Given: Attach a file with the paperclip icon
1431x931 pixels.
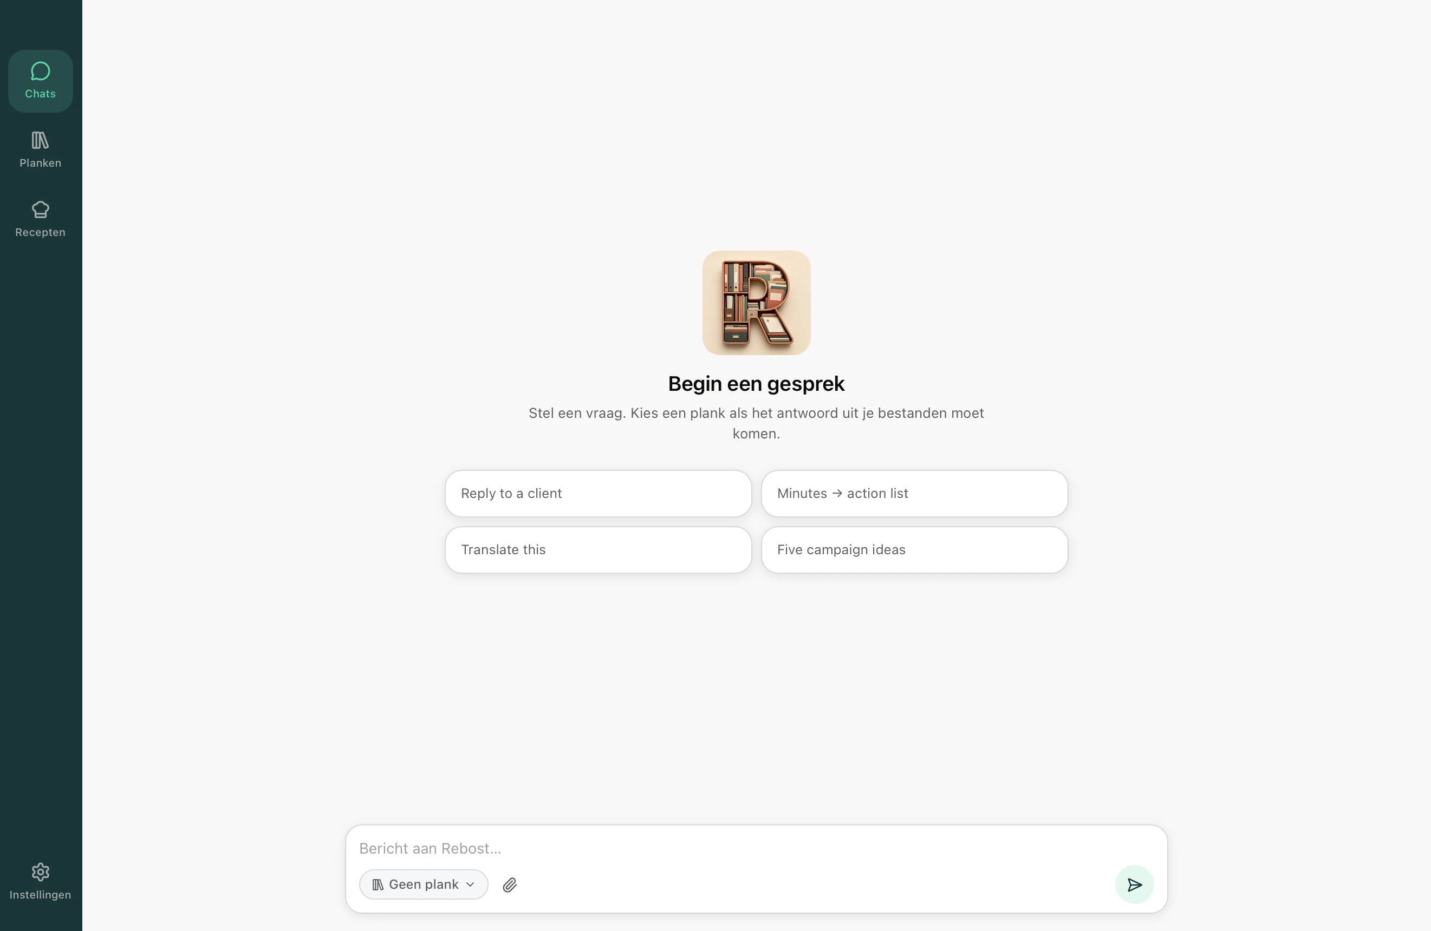Looking at the screenshot, I should pos(510,884).
